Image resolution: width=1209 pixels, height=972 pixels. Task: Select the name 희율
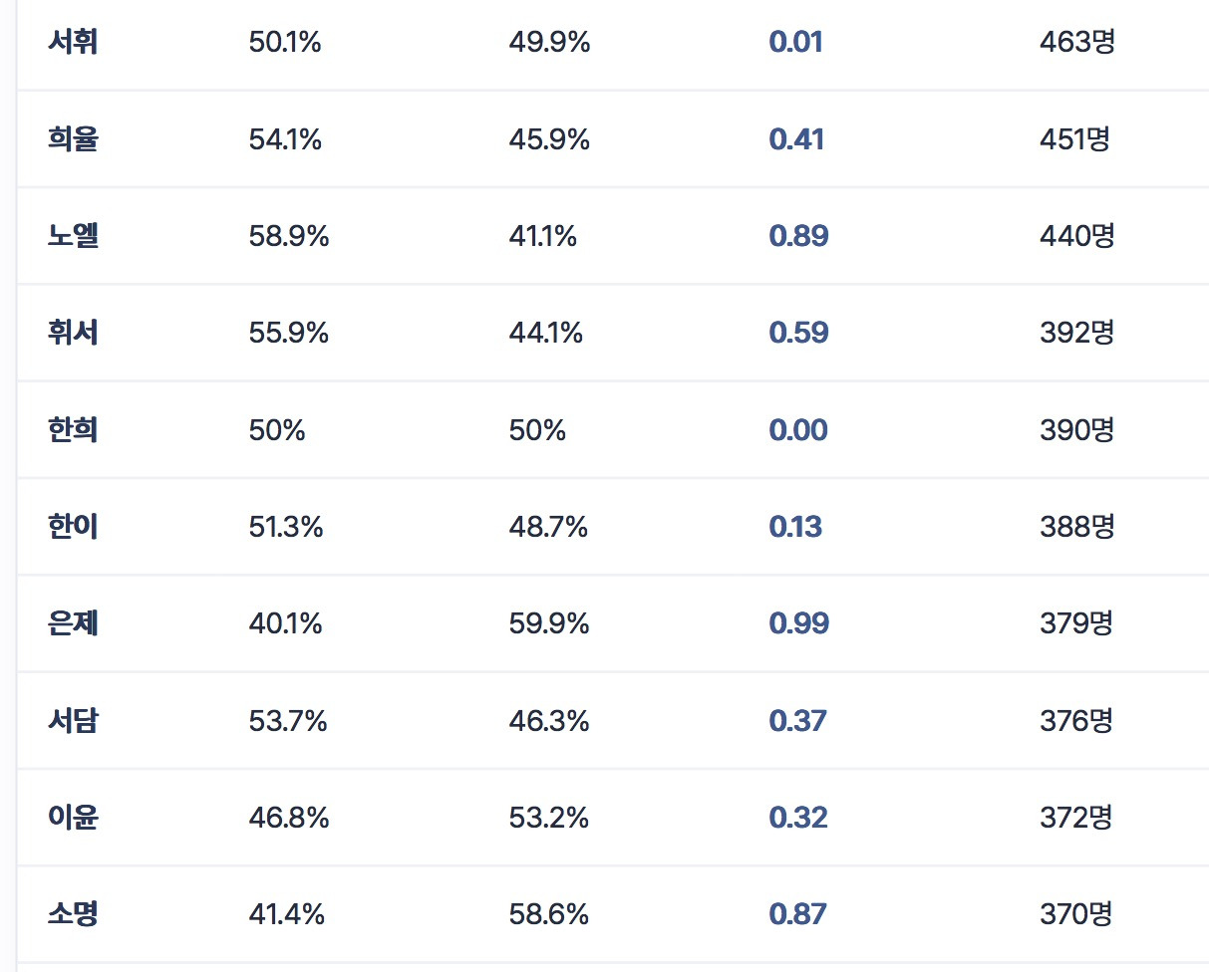click(x=73, y=139)
